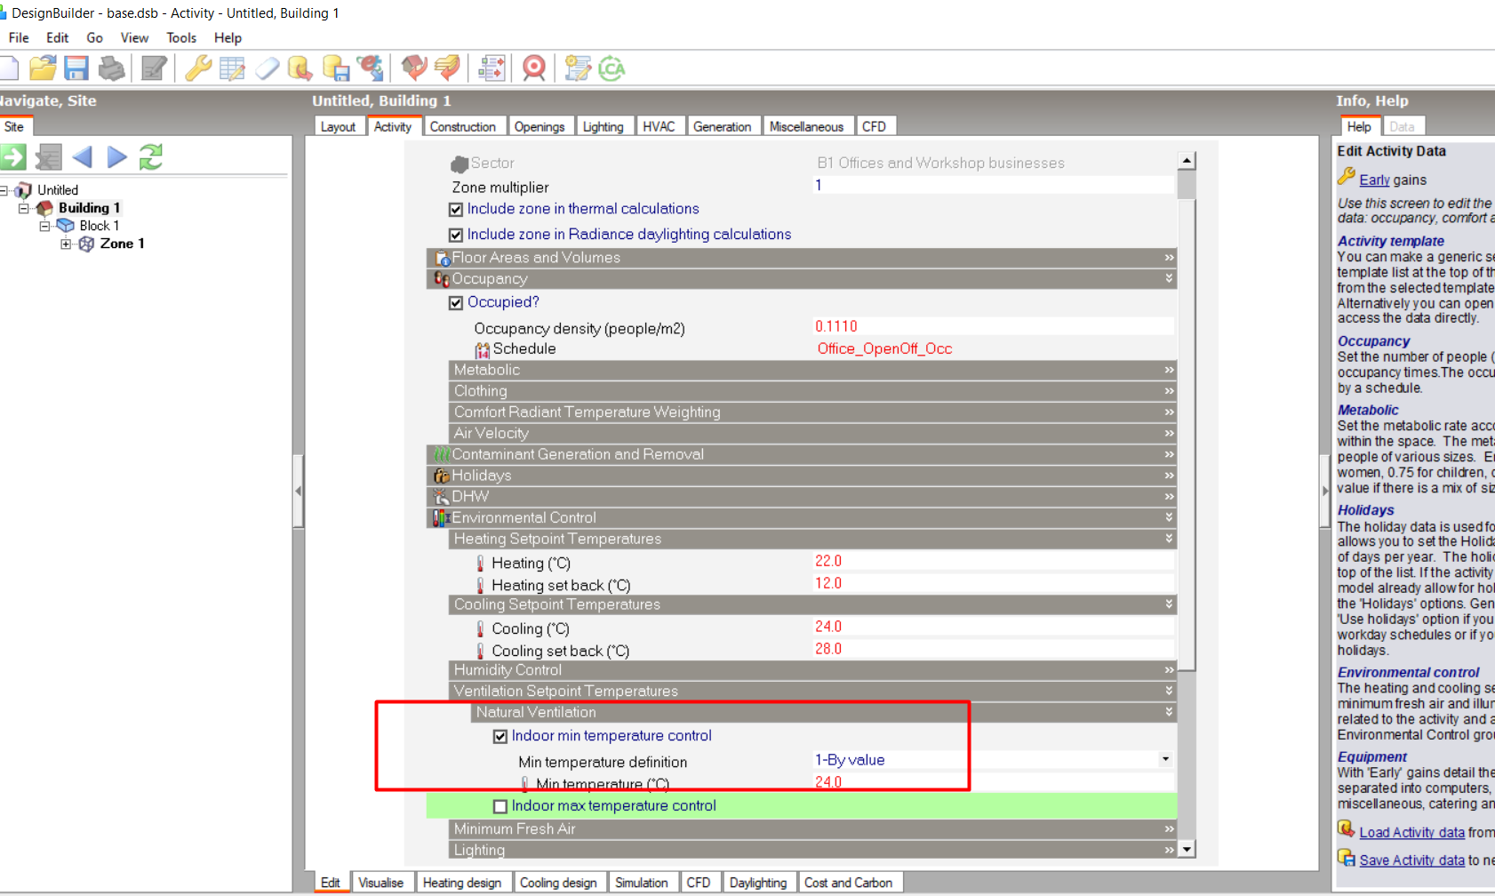1495x896 pixels.
Task: Open the Cooling design bottom tab
Action: pos(558,882)
